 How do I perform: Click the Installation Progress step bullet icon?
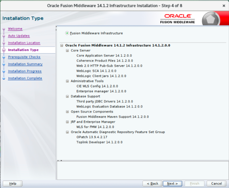click(4, 71)
